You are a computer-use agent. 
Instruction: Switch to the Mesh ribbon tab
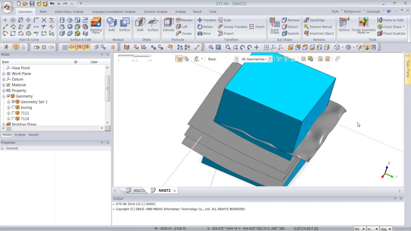point(43,12)
